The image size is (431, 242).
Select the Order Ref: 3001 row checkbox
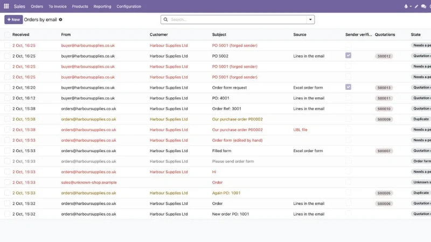pyautogui.click(x=7, y=109)
